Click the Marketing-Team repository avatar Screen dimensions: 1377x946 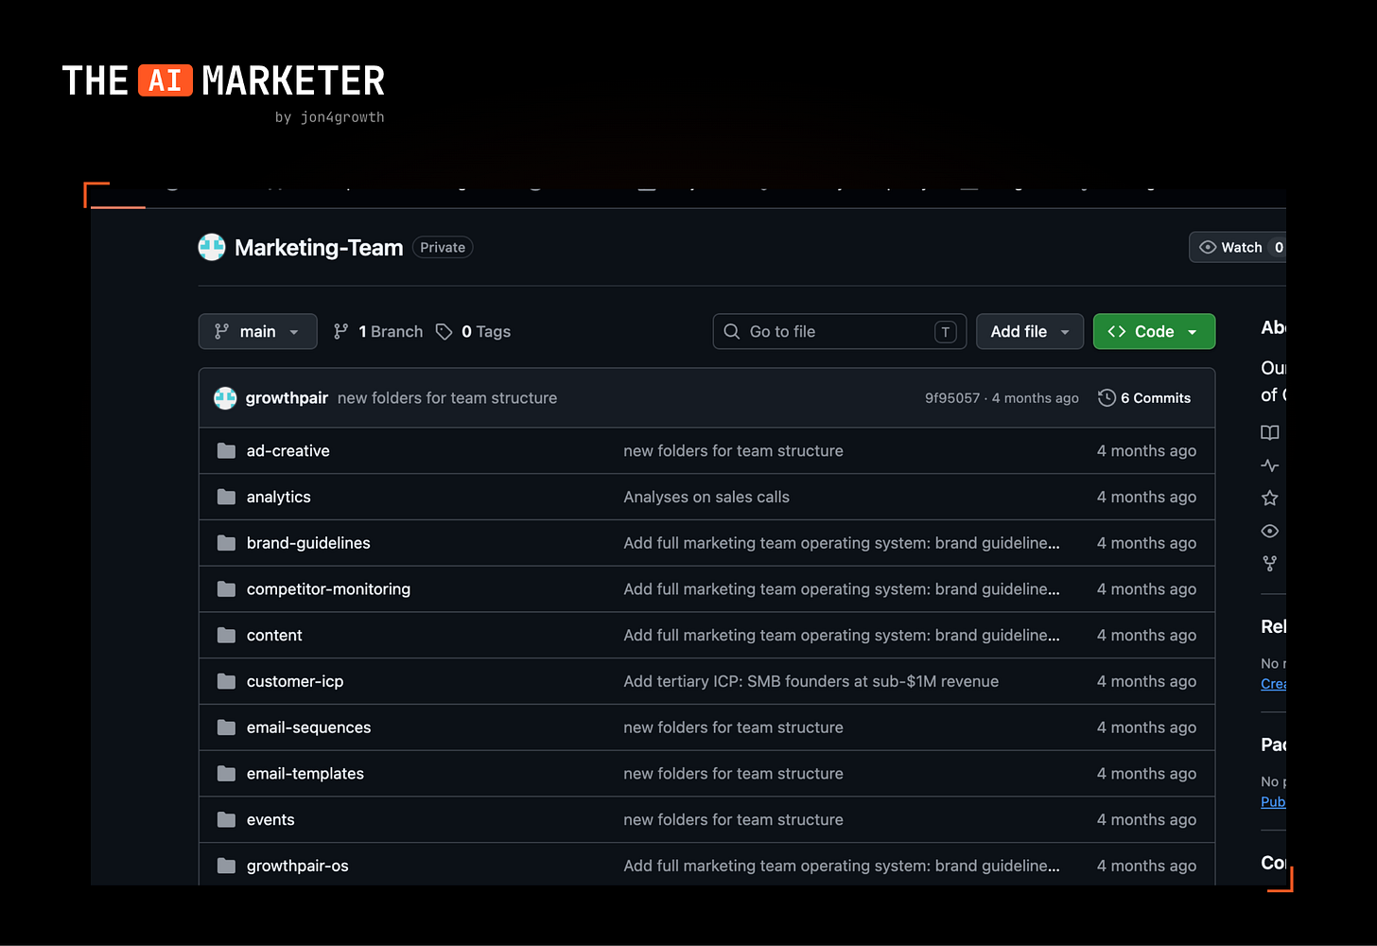point(212,247)
